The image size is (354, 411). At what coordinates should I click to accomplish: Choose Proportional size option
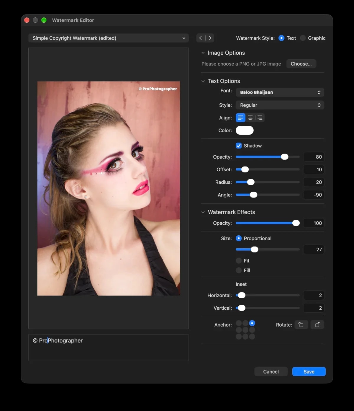pos(239,238)
